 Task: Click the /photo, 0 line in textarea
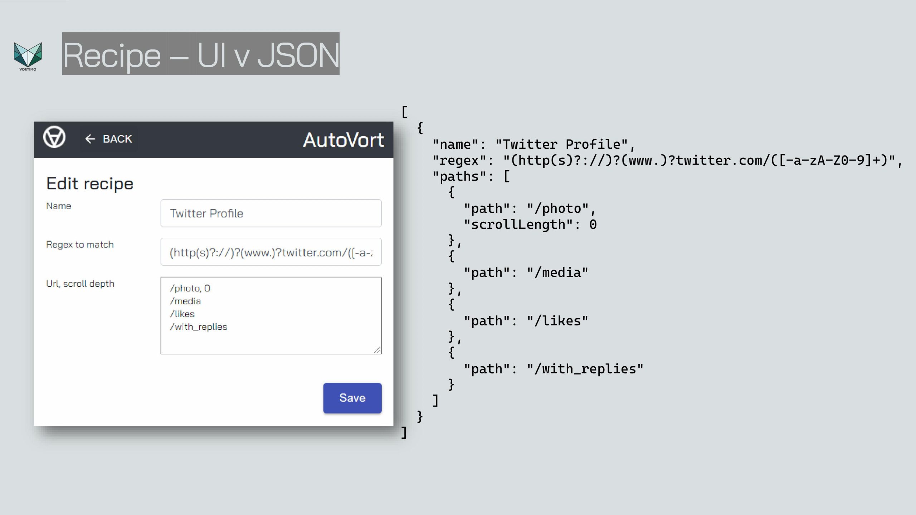pos(190,288)
